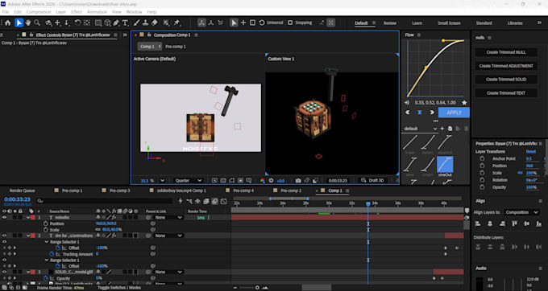Open Align Layers to Composition dropdown
The image size is (548, 291).
tap(521, 212)
